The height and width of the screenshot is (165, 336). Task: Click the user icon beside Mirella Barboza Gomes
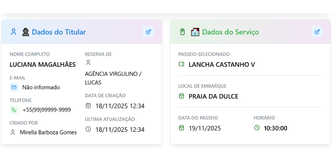(13, 132)
